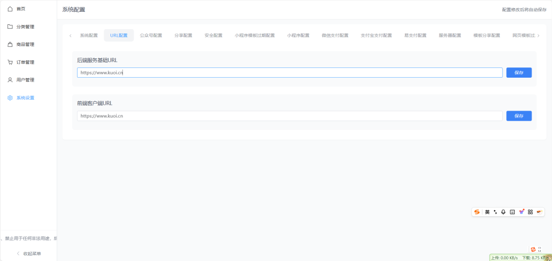This screenshot has width=552, height=261.
Task: Collapse the sidebar with 收起菜单
Action: tap(29, 253)
